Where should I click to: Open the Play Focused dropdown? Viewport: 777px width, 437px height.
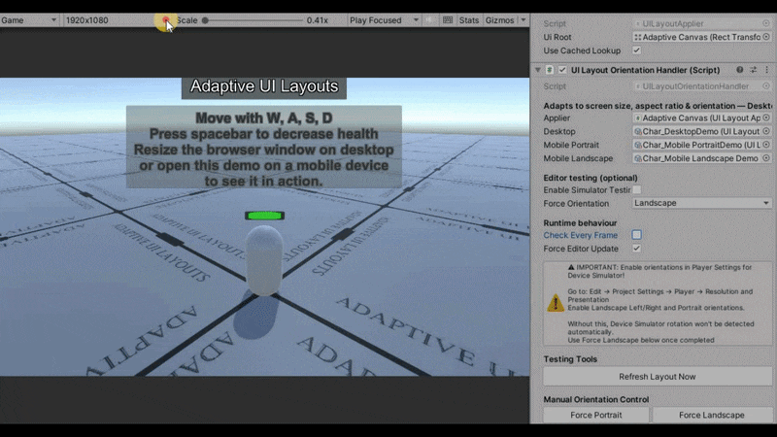click(x=384, y=20)
